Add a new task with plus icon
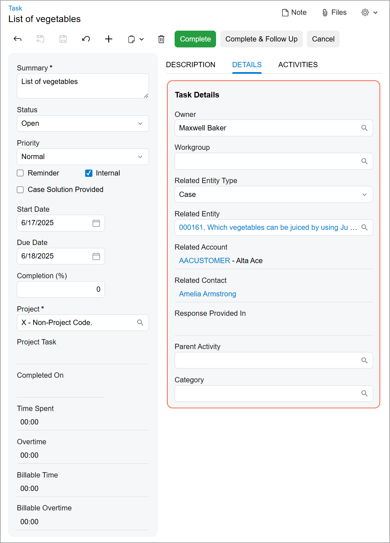The height and width of the screenshot is (543, 390). click(109, 39)
